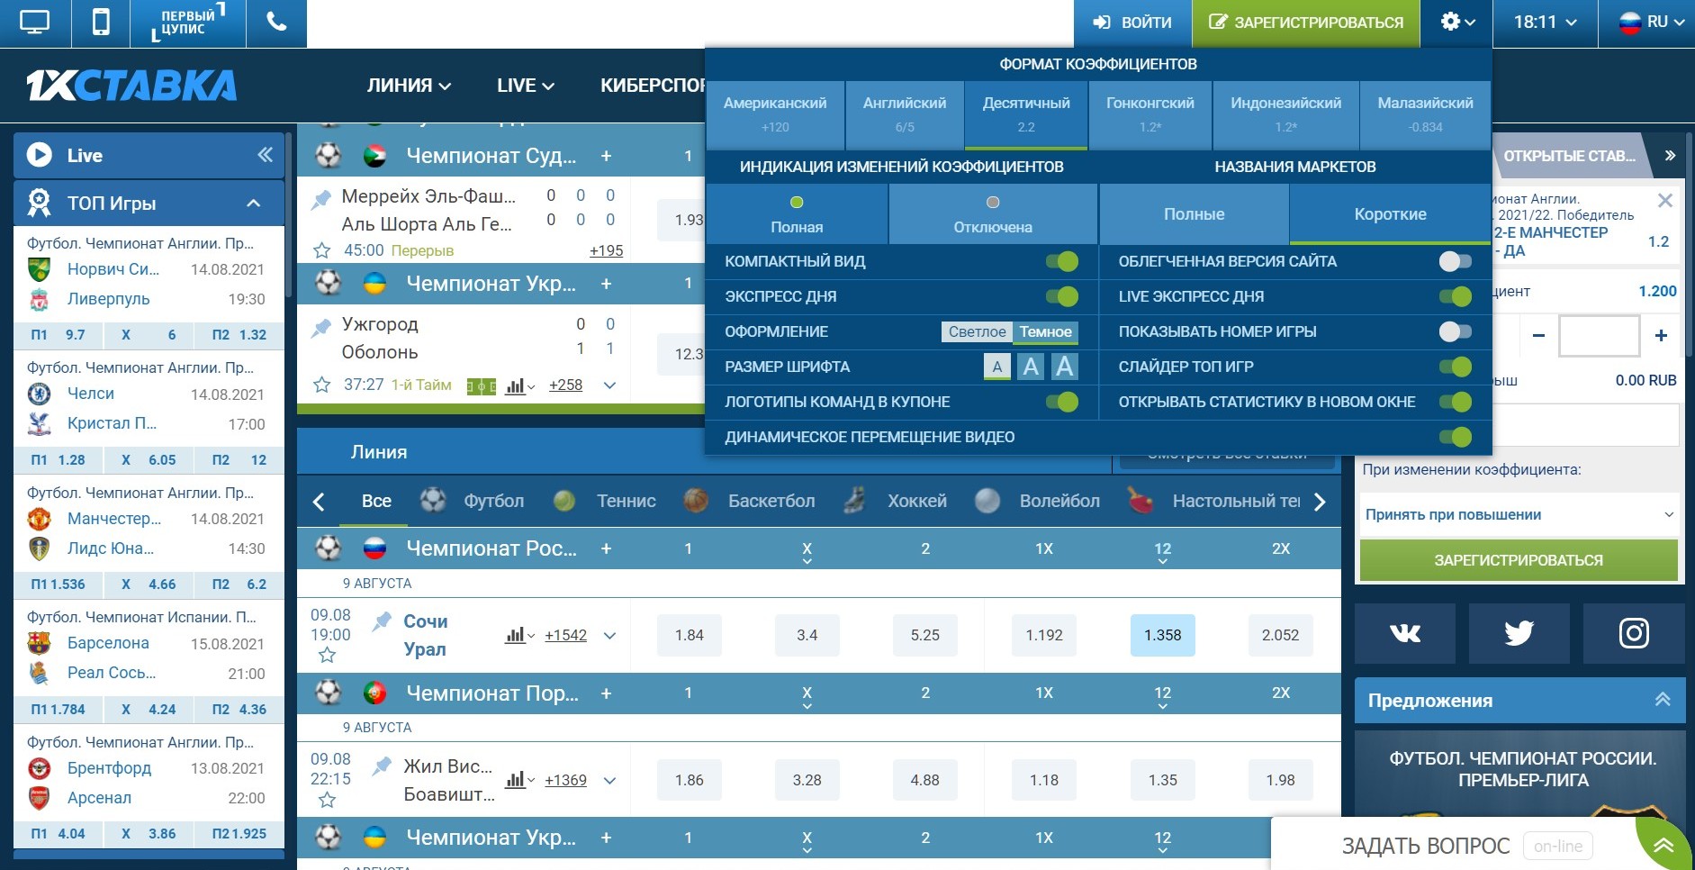The image size is (1695, 870).
Task: Click the stake amount input field
Action: point(1599,336)
